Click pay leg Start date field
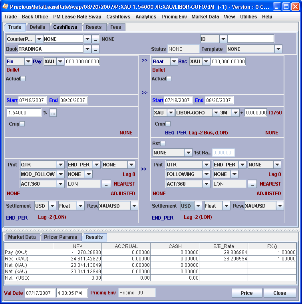 click(32, 100)
